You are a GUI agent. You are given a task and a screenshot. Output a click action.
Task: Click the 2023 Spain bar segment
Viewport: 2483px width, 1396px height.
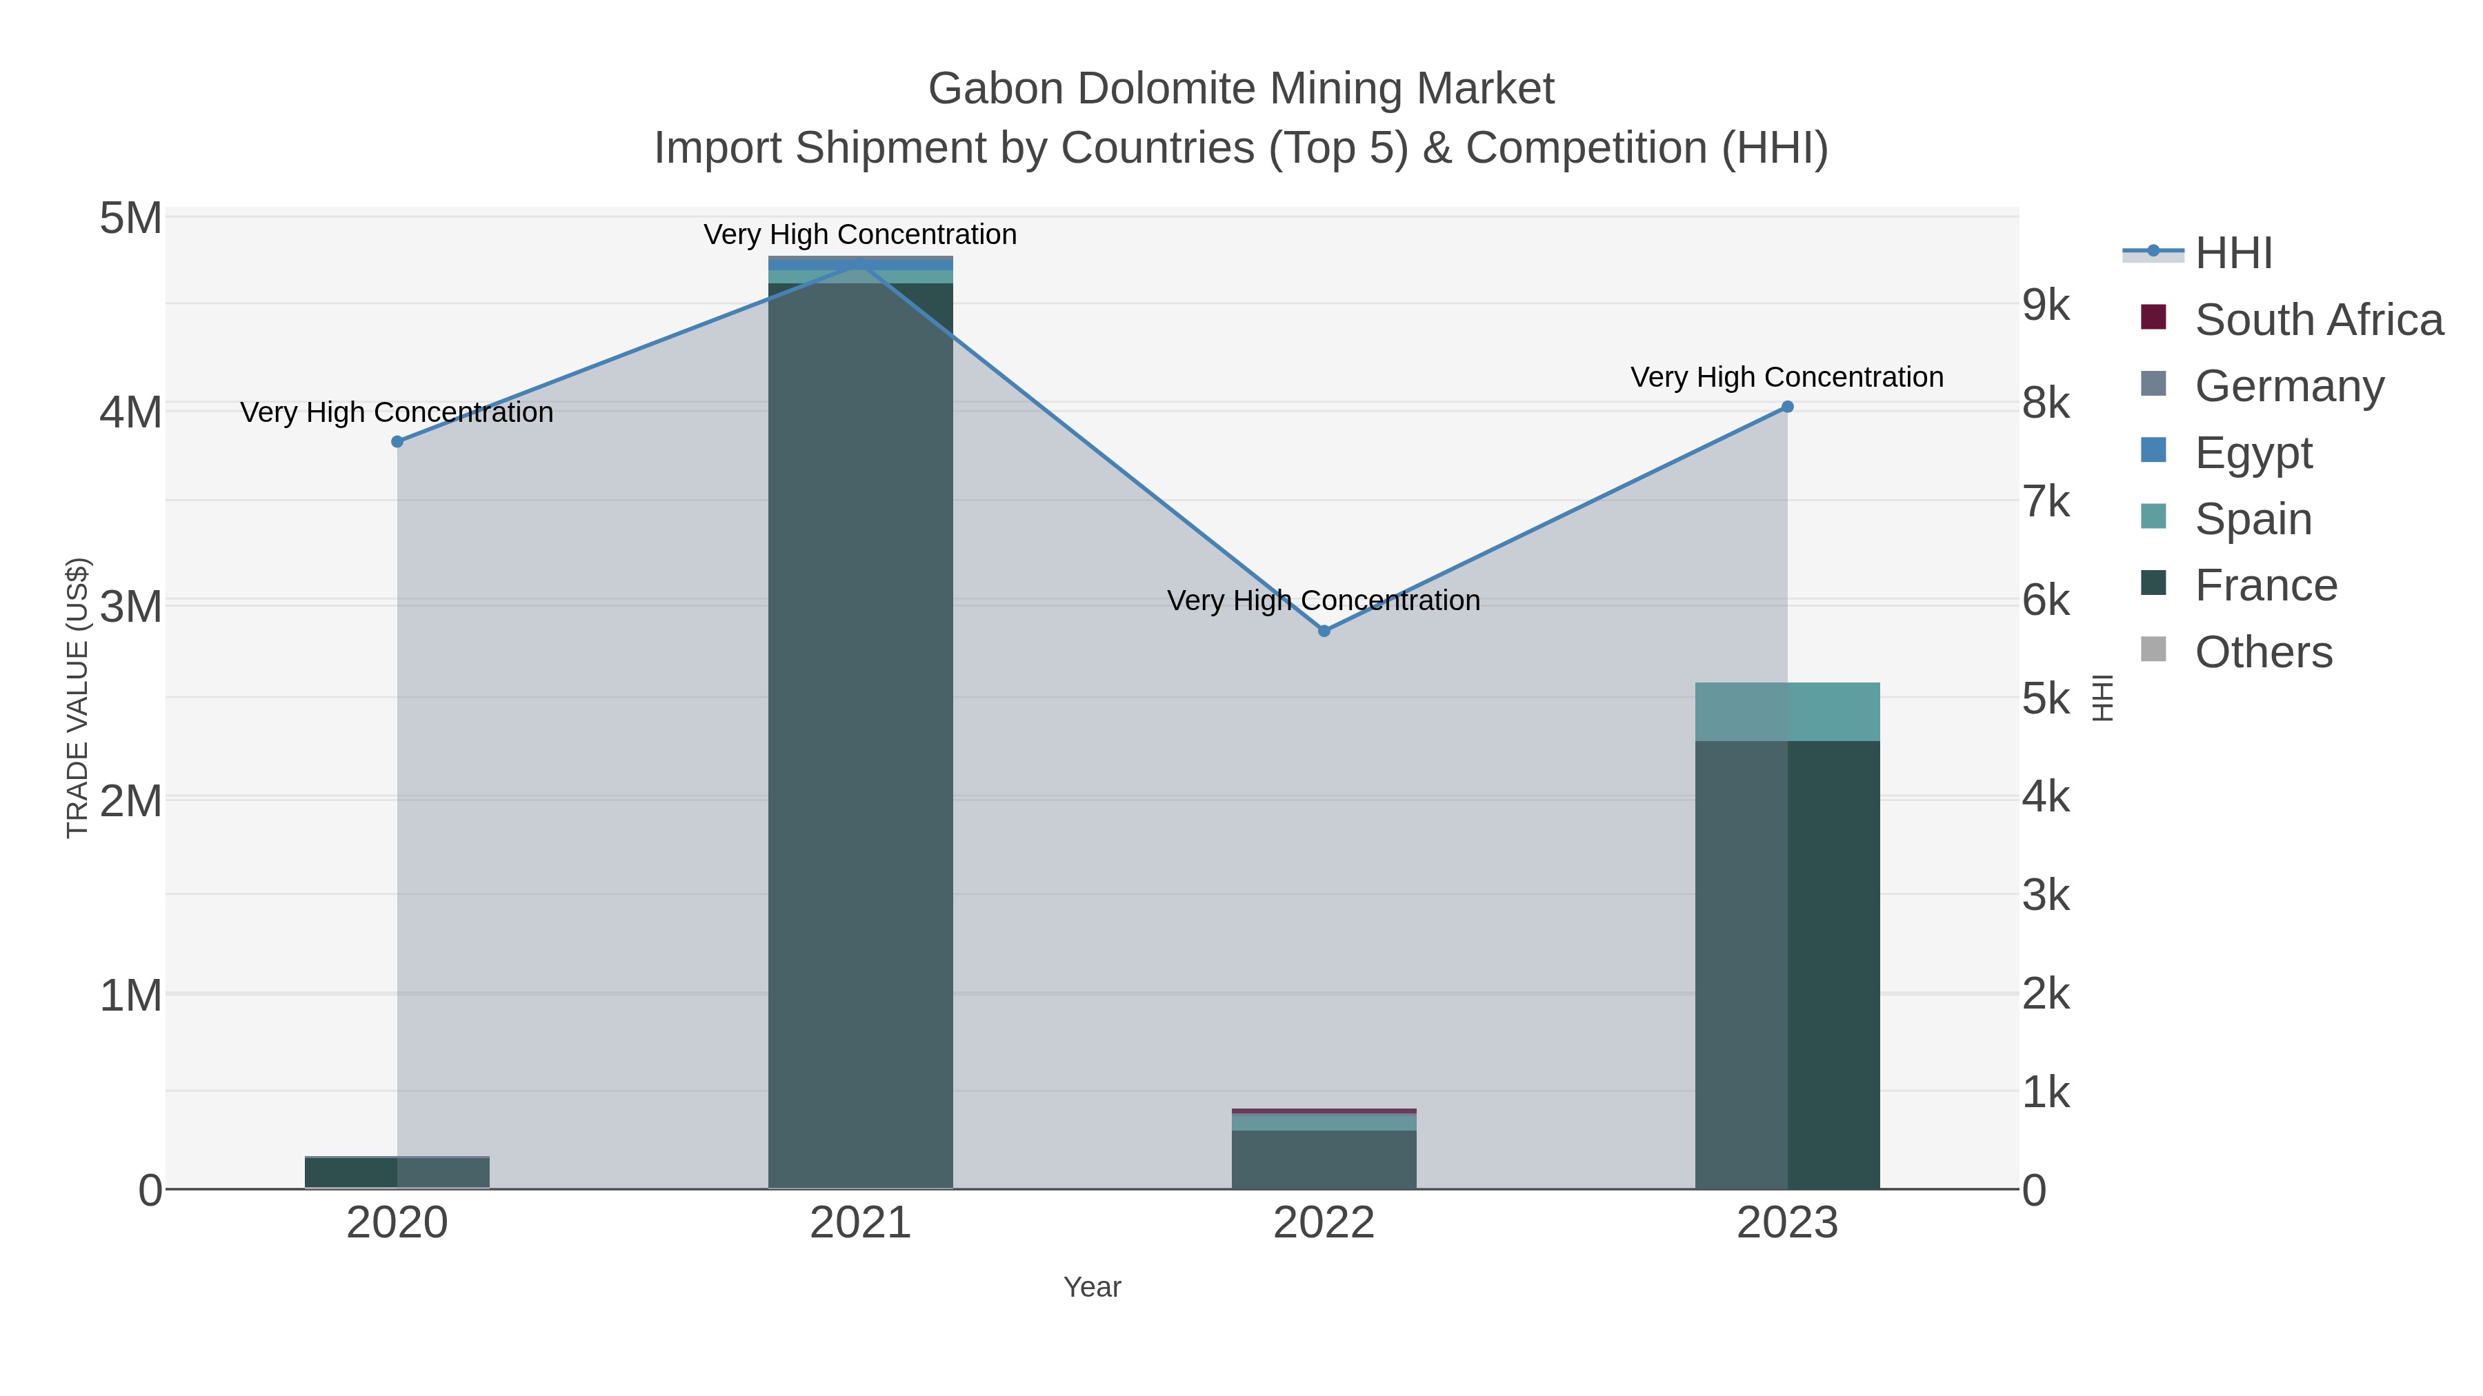[1787, 712]
